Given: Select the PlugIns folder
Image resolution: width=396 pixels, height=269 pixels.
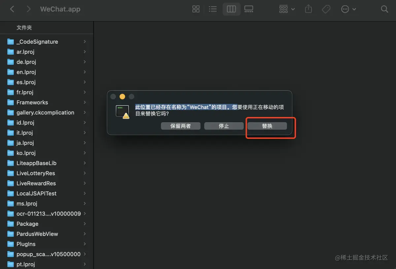Looking at the screenshot, I should [47, 244].
